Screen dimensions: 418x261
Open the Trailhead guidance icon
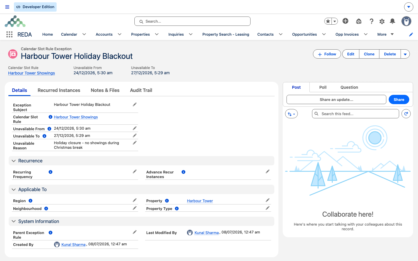[359, 21]
